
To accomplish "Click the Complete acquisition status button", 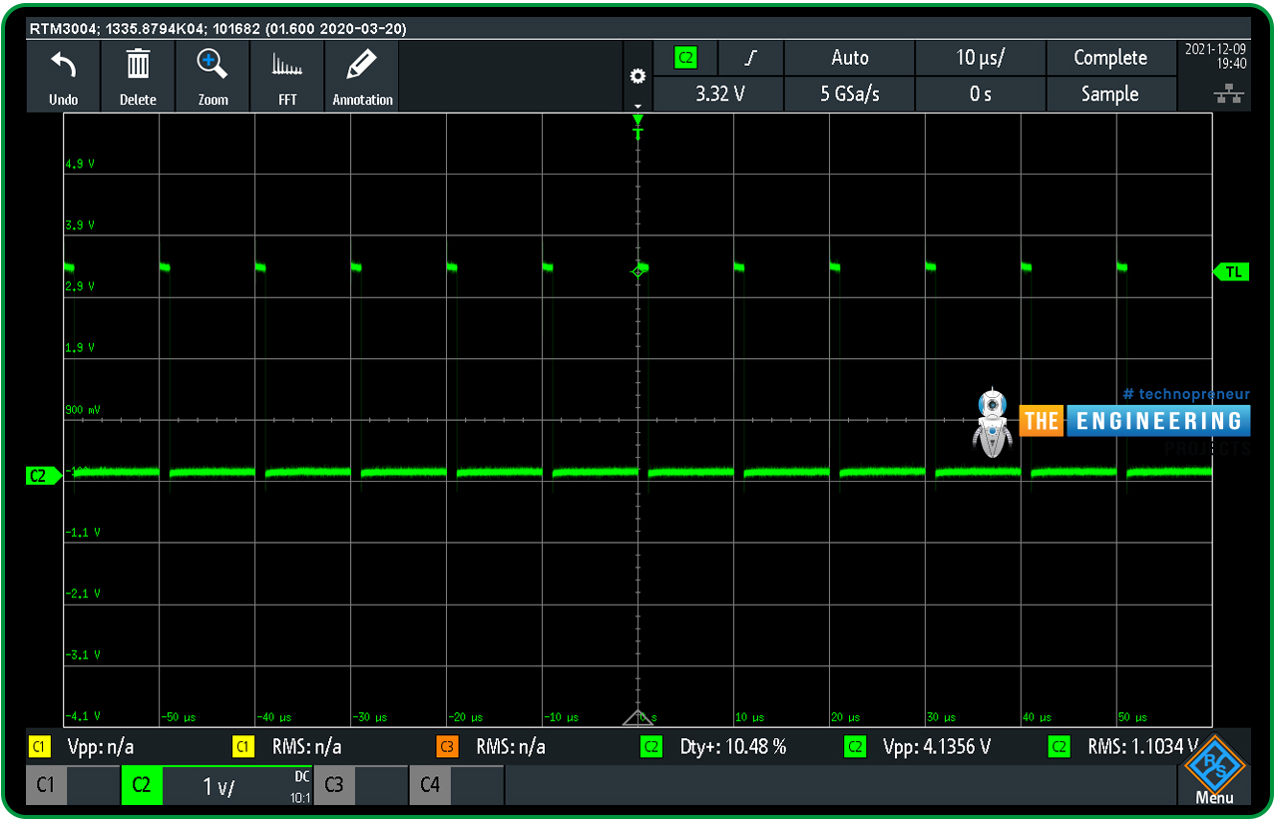I will coord(1109,58).
